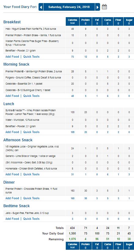This screenshot has height=251, width=134.
Task: Open Quick Tools under Dinner
Action: click(x=31, y=198)
